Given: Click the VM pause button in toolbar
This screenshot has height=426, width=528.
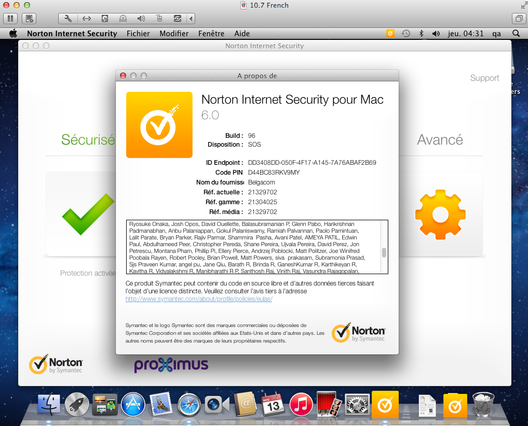Looking at the screenshot, I should point(10,19).
